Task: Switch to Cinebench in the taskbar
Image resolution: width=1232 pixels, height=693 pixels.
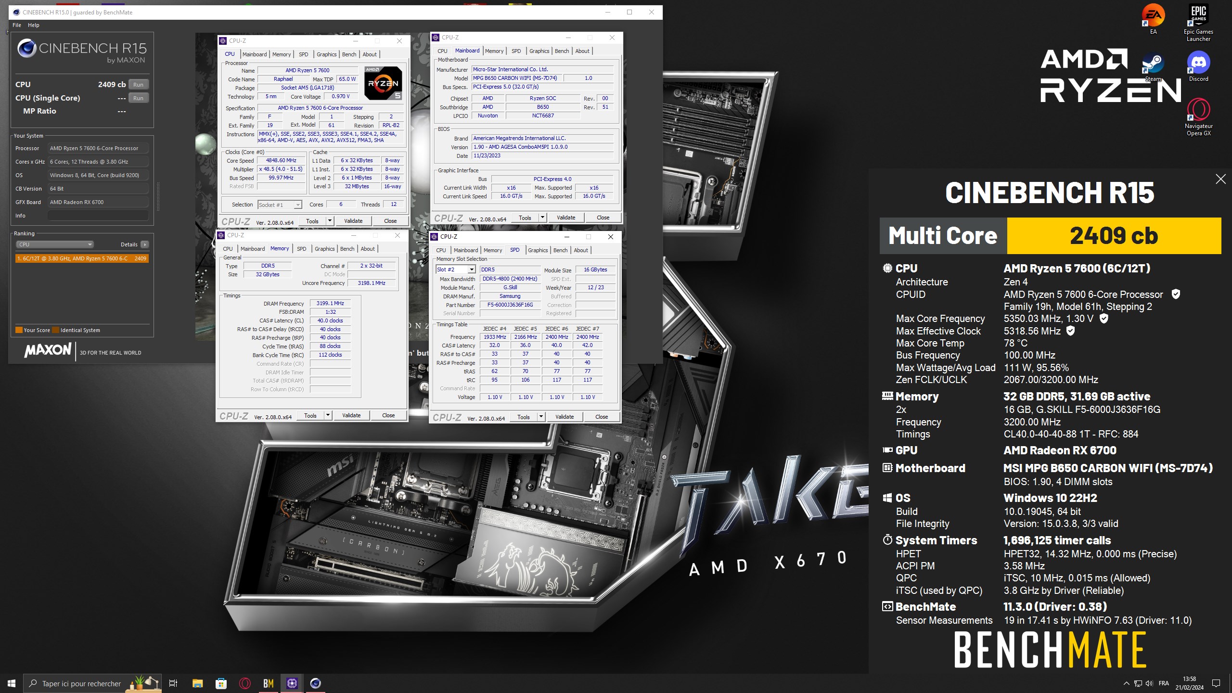Action: (315, 683)
